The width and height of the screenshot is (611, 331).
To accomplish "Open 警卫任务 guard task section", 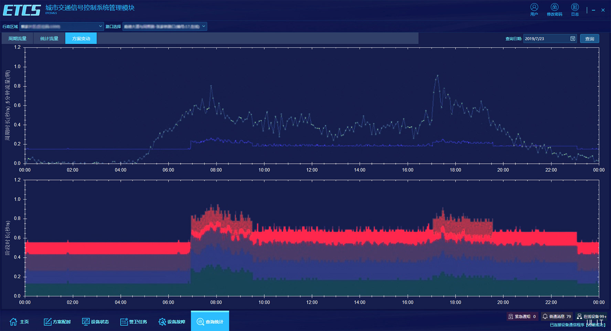I will point(133,322).
